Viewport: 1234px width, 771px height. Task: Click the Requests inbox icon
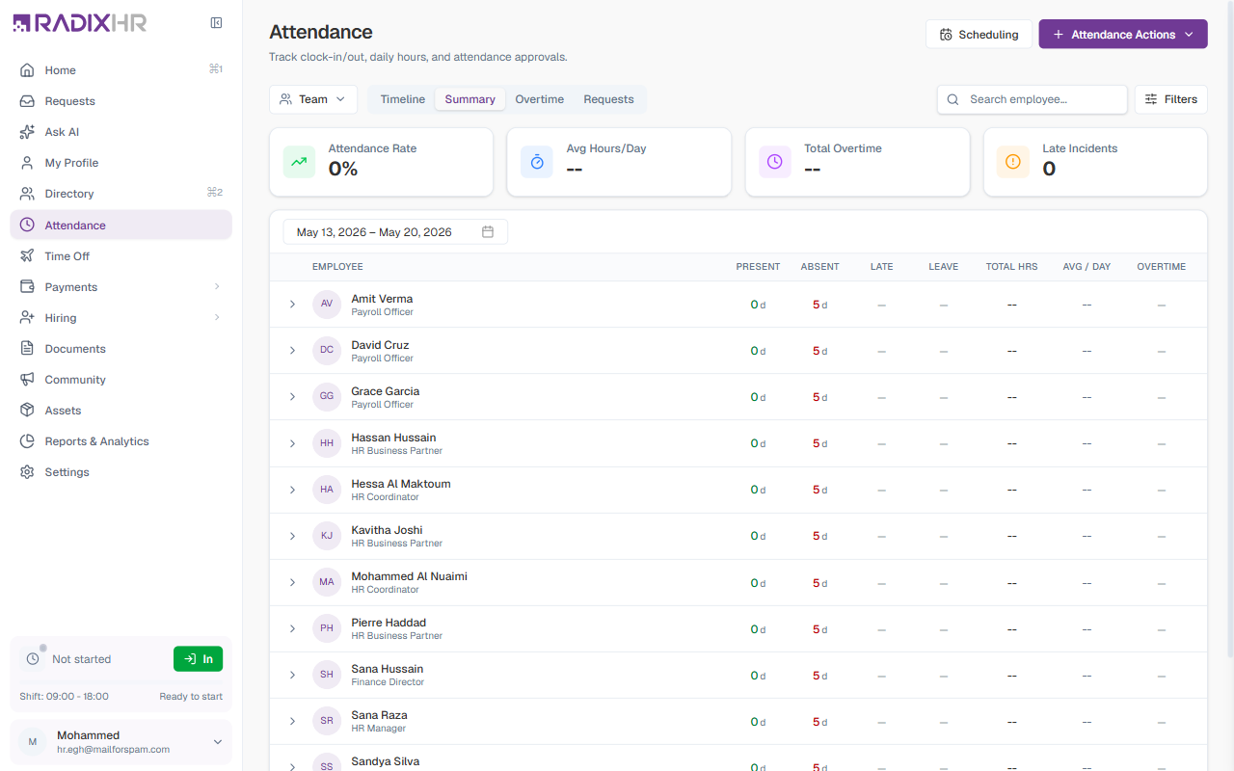[27, 101]
